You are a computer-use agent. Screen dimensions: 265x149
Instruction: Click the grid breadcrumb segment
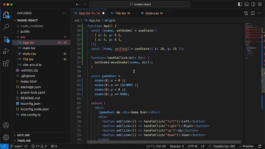110,20
